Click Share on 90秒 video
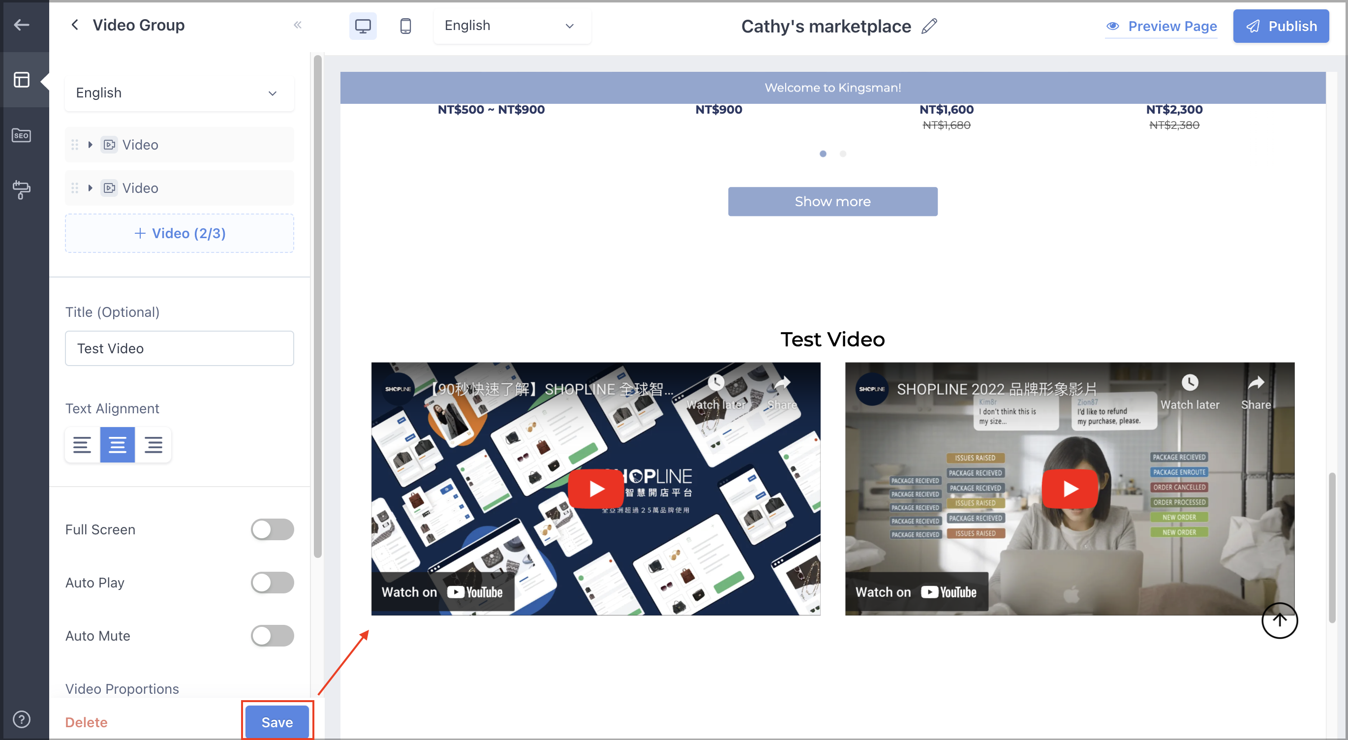The width and height of the screenshot is (1348, 740). (x=782, y=392)
